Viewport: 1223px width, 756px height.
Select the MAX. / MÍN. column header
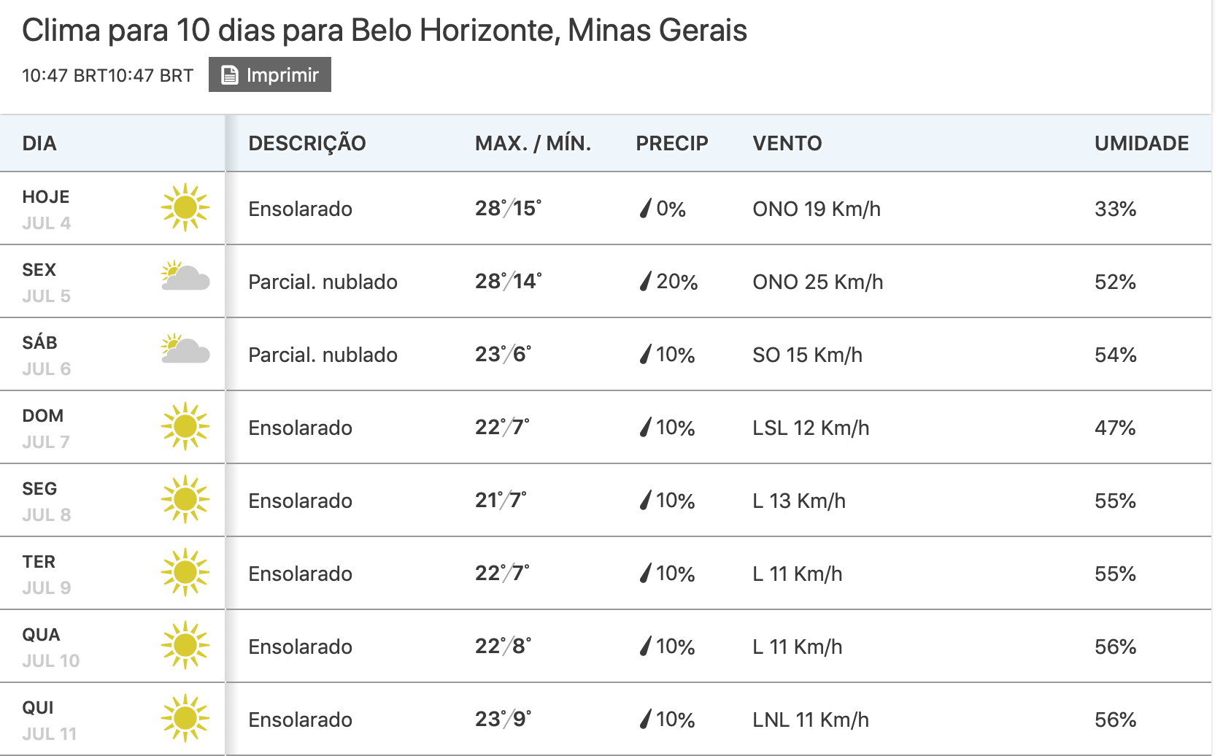(x=533, y=143)
